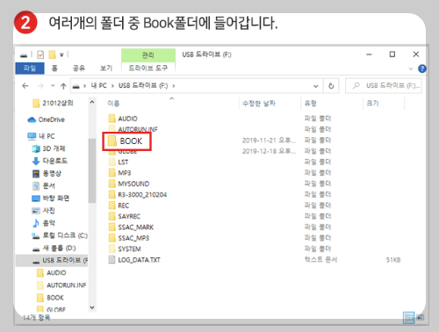
Task: Open the SAYREC folder
Action: [125, 216]
